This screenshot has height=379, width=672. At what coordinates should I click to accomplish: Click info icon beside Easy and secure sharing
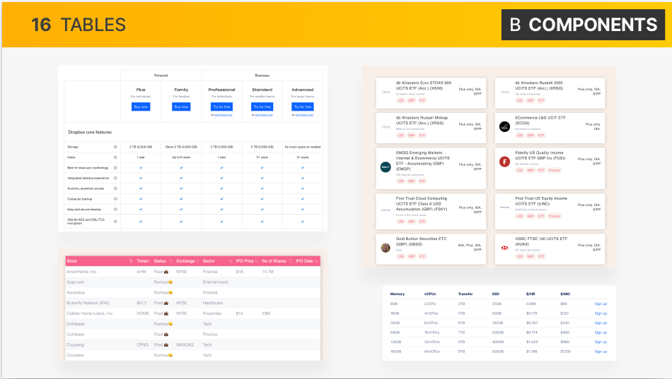115,209
